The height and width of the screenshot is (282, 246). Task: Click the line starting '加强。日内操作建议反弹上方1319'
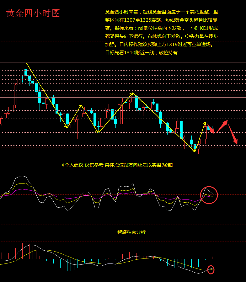(x=159, y=45)
